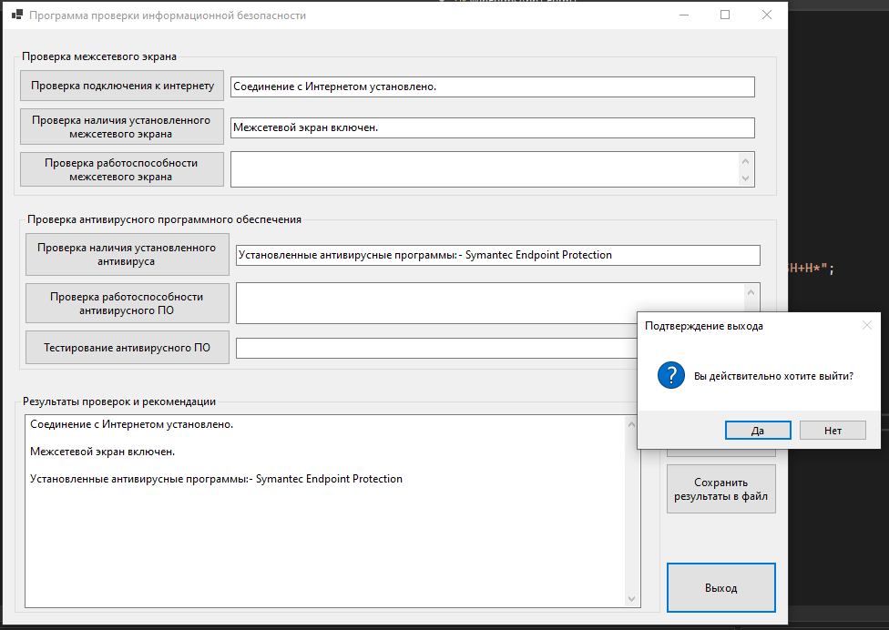Click the Symantec Endpoint Protection text field

[x=498, y=255]
